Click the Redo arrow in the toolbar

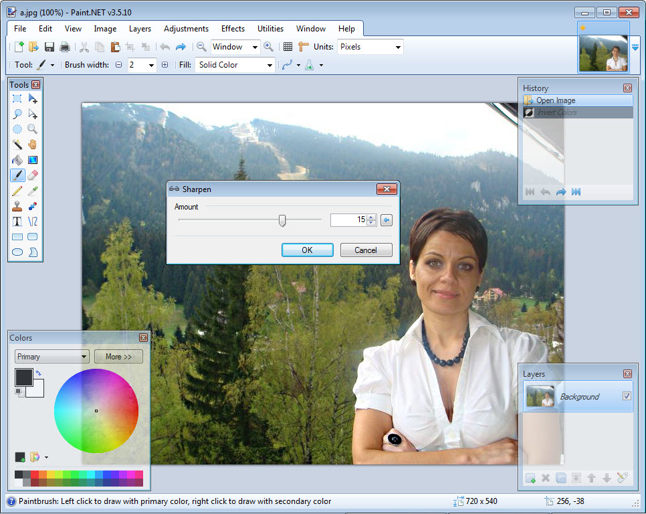(x=181, y=47)
